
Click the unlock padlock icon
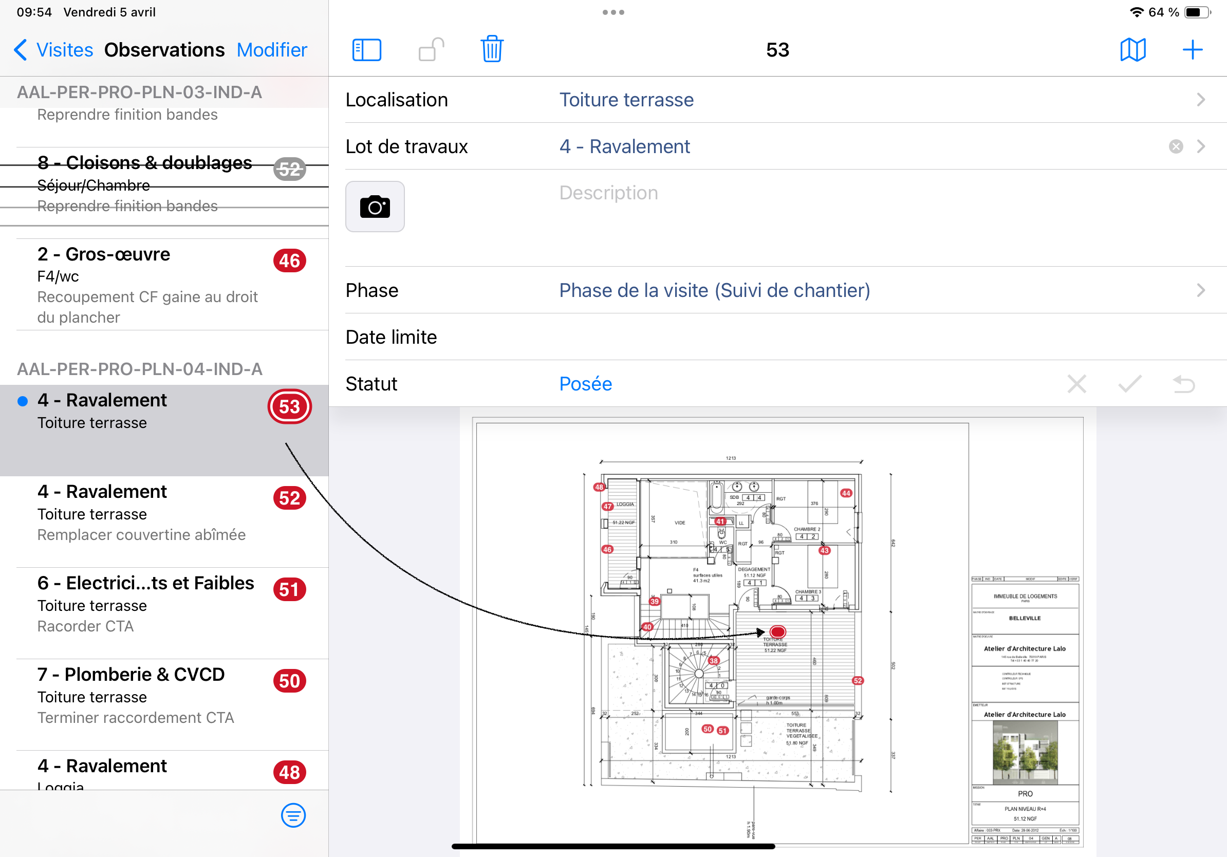pyautogui.click(x=431, y=50)
